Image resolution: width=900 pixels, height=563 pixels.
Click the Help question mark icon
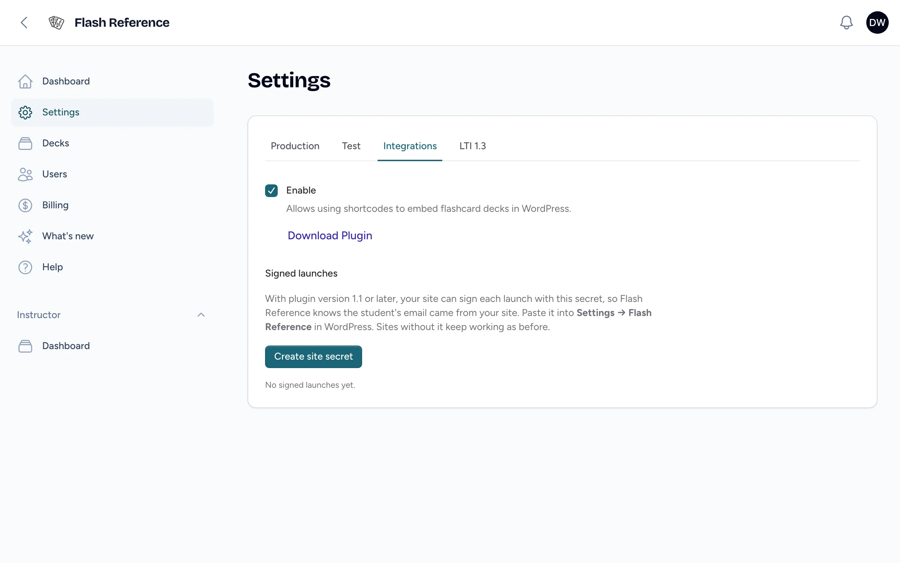tap(25, 267)
